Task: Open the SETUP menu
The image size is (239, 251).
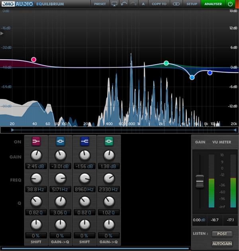Action: coord(192,4)
